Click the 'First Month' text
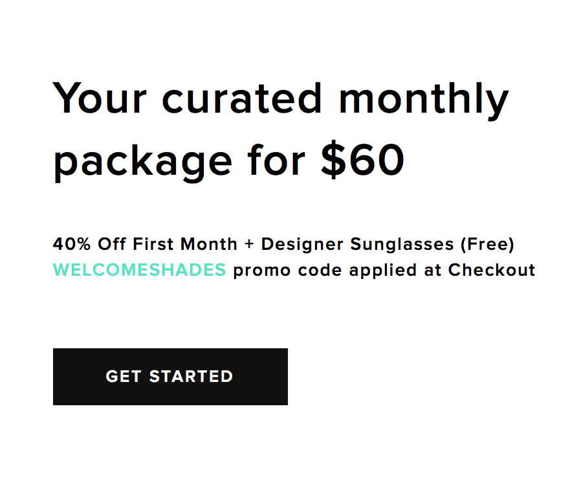The width and height of the screenshot is (581, 492). click(x=185, y=245)
